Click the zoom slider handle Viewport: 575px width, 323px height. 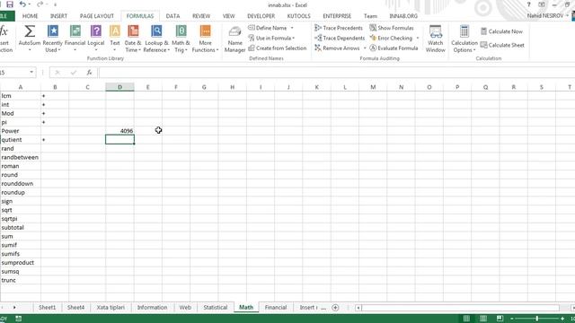[x=536, y=319]
